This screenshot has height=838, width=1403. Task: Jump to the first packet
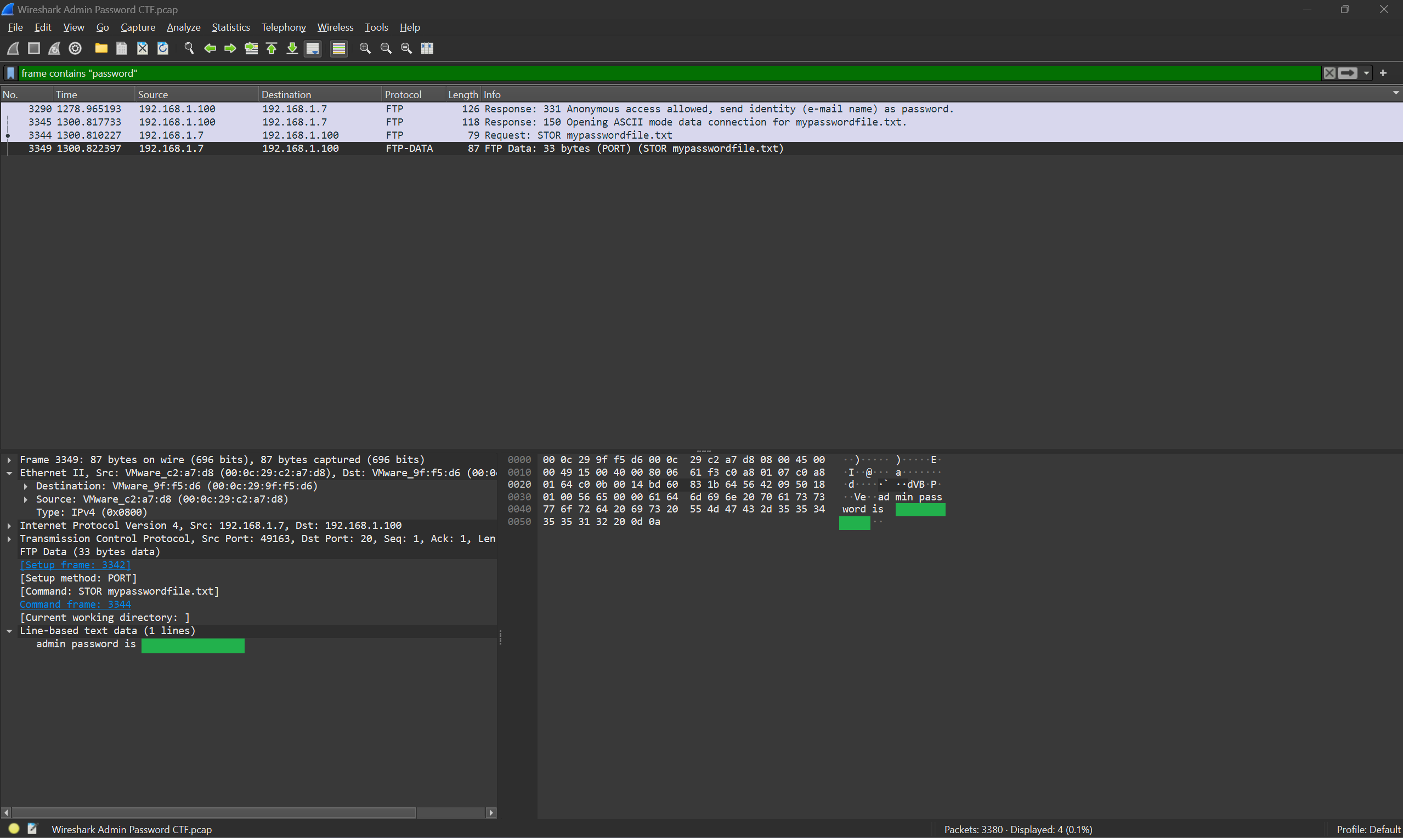pos(272,48)
